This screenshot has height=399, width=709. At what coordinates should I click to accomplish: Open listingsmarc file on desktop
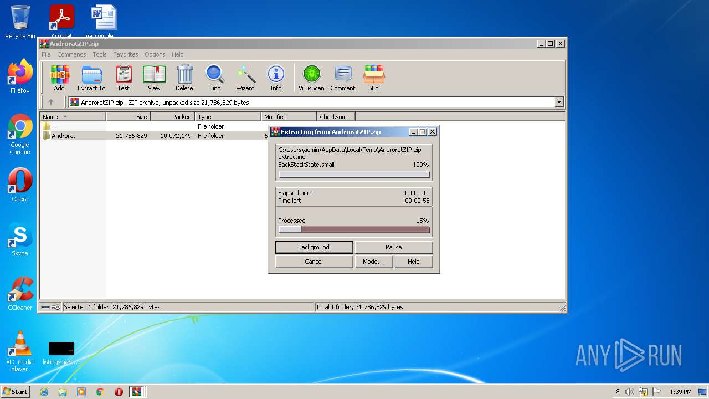point(61,353)
